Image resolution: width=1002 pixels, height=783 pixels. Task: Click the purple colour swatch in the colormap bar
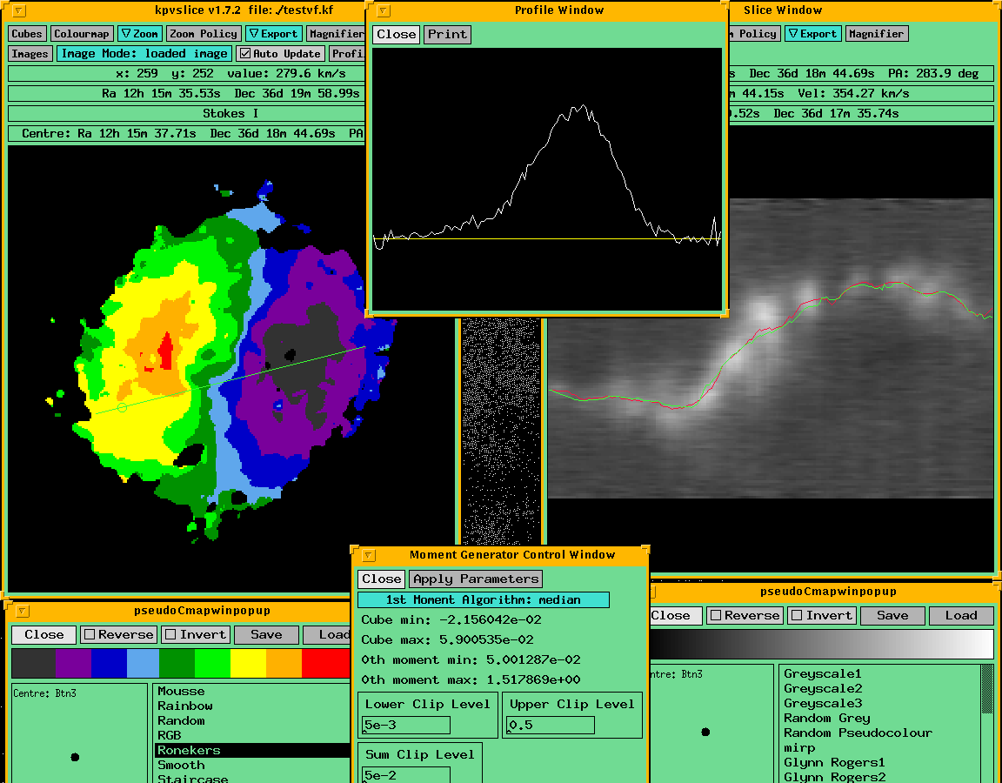[x=73, y=663]
